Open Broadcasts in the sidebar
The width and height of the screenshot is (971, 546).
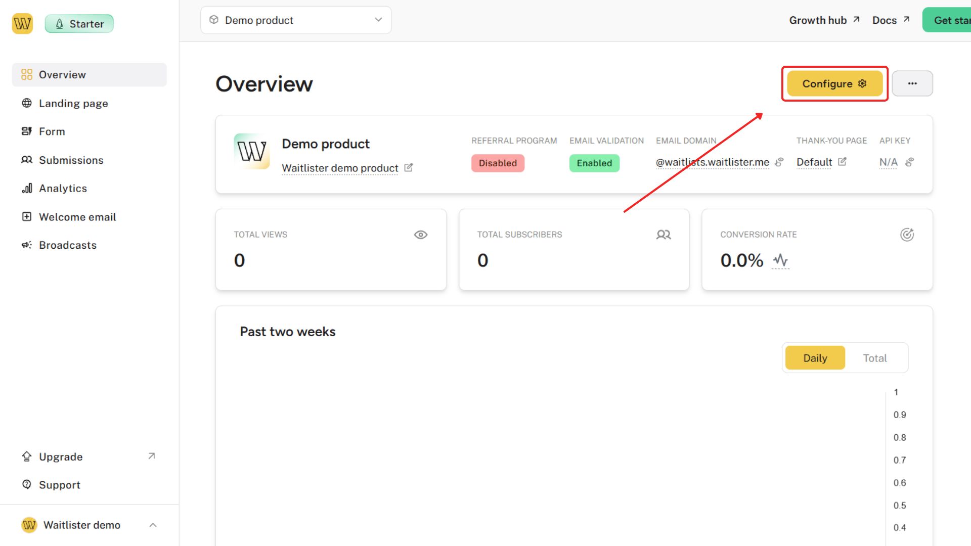[90, 245]
